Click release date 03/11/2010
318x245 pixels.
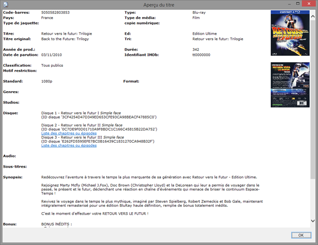(51, 55)
